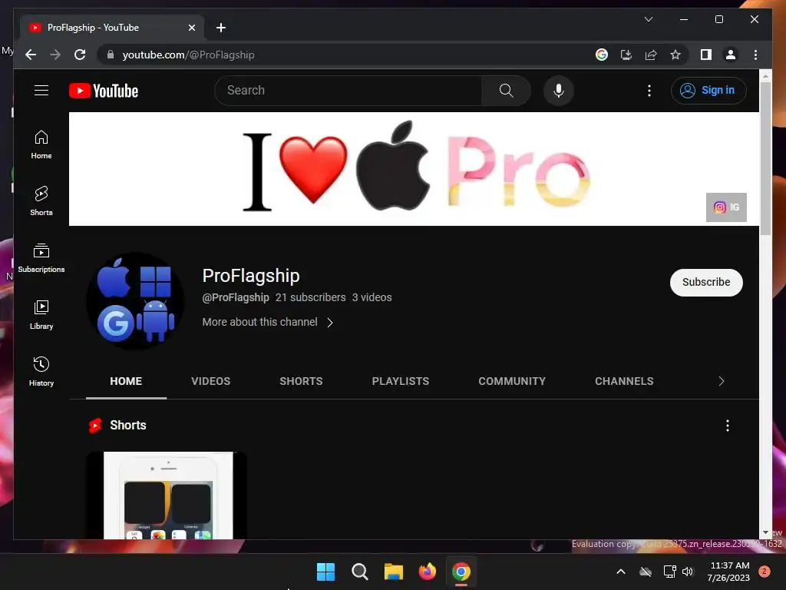Toggle Chrome side panel
Image resolution: width=786 pixels, height=590 pixels.
click(706, 55)
